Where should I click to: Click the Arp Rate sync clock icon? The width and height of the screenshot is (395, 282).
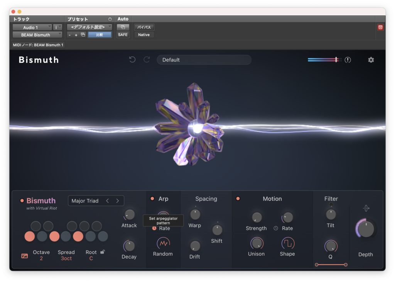coord(154,228)
